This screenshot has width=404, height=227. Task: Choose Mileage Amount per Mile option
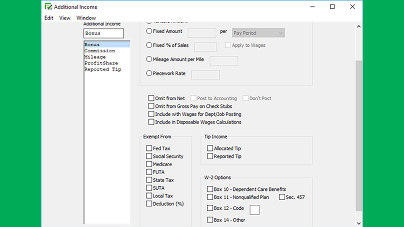tap(149, 59)
